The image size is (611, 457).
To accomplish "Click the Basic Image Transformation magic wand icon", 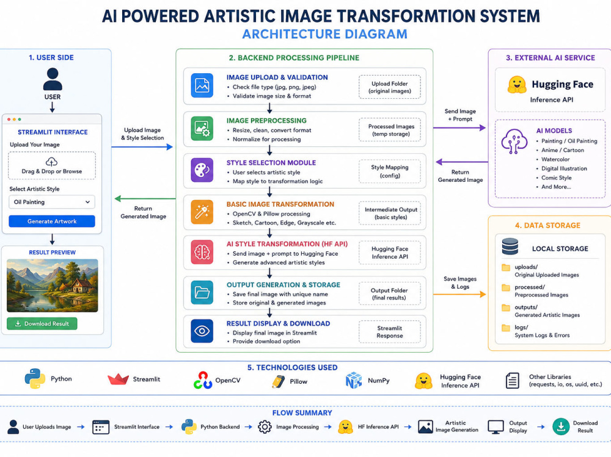I will 202,212.
